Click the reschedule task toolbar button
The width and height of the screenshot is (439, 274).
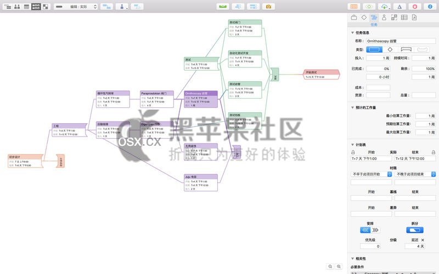click(137, 7)
